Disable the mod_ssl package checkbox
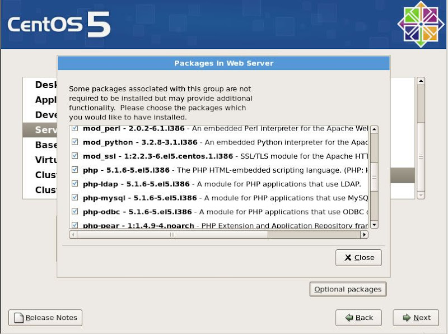448x334 pixels. [x=75, y=156]
